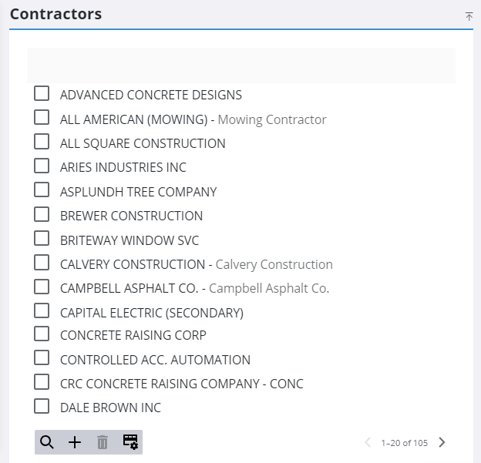Select the DALE BROWN INC checkbox
This screenshot has height=463, width=481.
42,406
